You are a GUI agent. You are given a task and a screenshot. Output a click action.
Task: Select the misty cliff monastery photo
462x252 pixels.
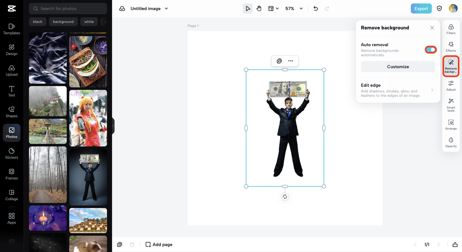(x=48, y=101)
